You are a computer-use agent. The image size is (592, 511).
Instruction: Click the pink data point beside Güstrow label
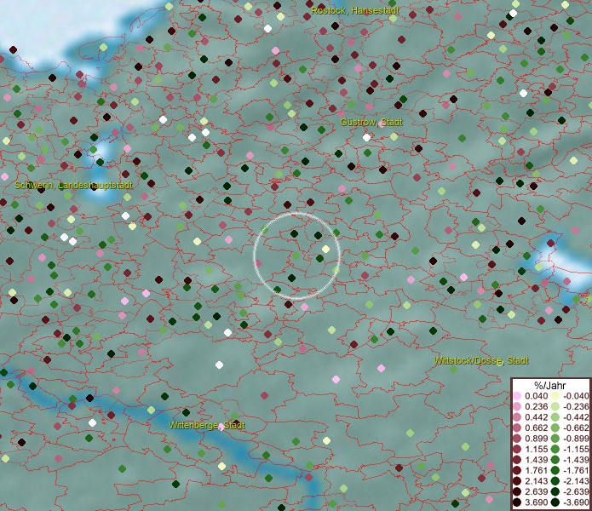382,123
